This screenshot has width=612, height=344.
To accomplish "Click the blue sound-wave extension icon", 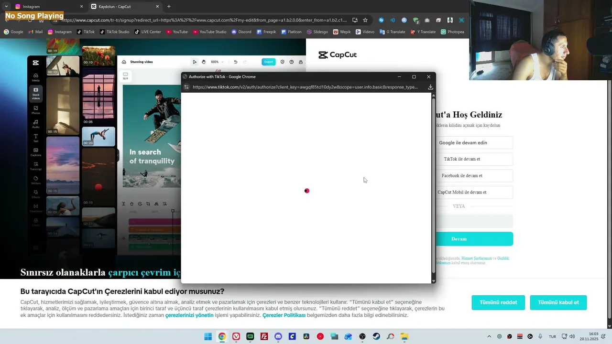I will (x=393, y=20).
